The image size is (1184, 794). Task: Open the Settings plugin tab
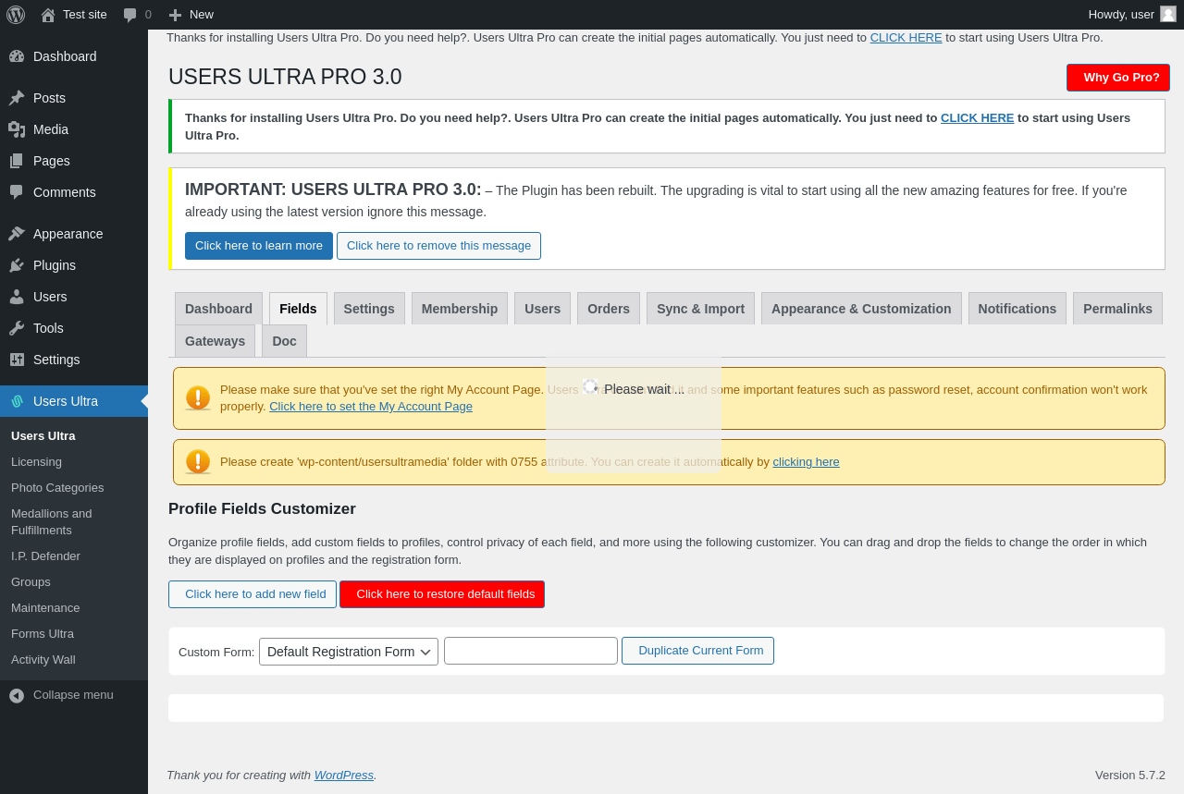[x=369, y=309]
